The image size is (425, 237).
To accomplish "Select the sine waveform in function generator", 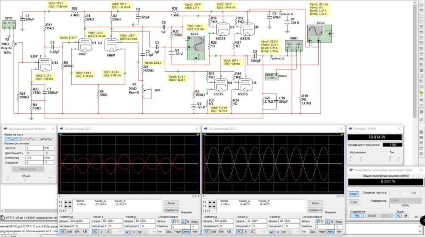I will tap(12, 138).
